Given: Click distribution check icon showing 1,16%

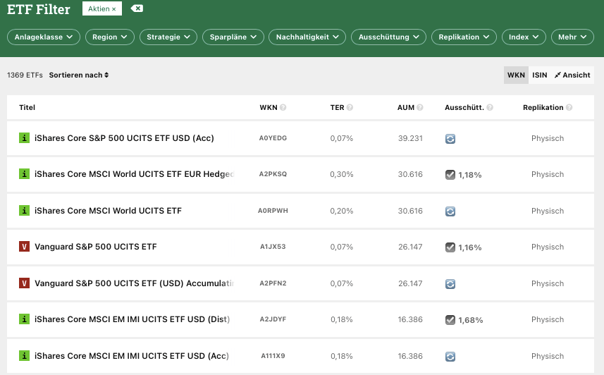Looking at the screenshot, I should (x=450, y=247).
